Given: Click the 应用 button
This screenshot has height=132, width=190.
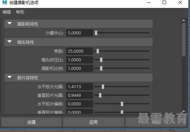Looking at the screenshot, I should coord(93,122).
